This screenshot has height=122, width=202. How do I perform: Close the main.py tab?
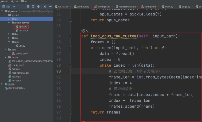[x=175, y=7]
